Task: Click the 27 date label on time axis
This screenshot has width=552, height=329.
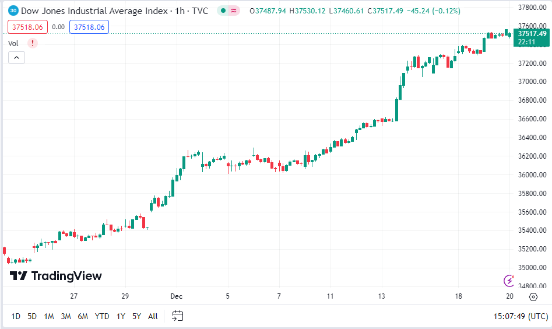Action: click(73, 296)
